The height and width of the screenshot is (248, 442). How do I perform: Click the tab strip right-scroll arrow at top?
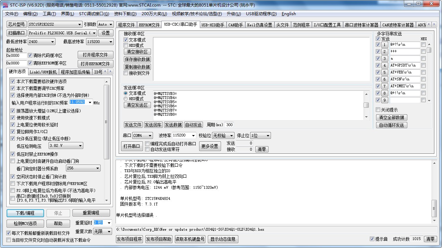pyautogui.click(x=434, y=24)
